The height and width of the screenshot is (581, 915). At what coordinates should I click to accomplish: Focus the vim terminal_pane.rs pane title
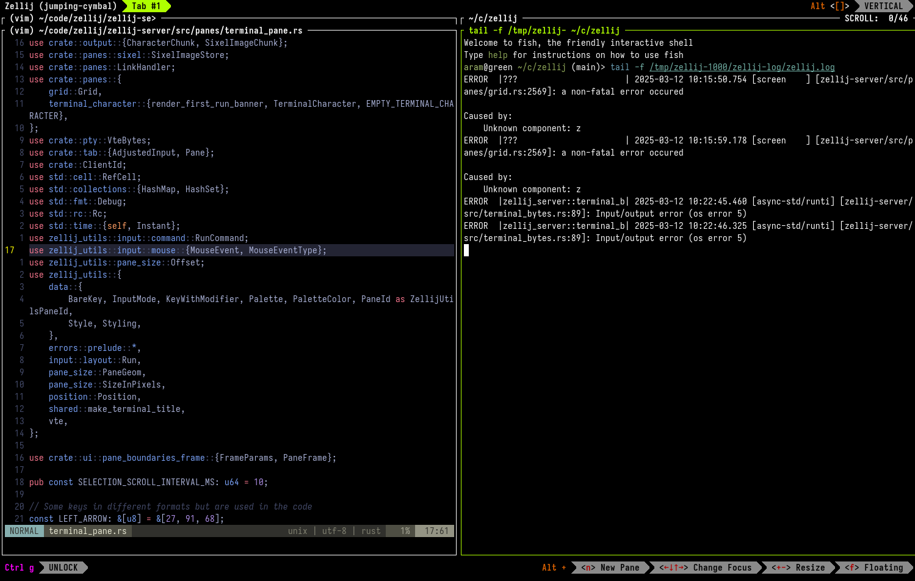coord(156,31)
